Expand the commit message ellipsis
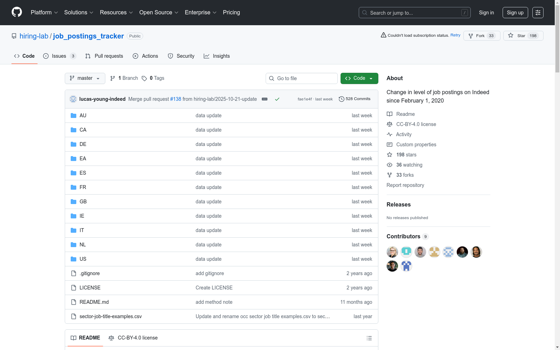The width and height of the screenshot is (560, 350). [265, 99]
